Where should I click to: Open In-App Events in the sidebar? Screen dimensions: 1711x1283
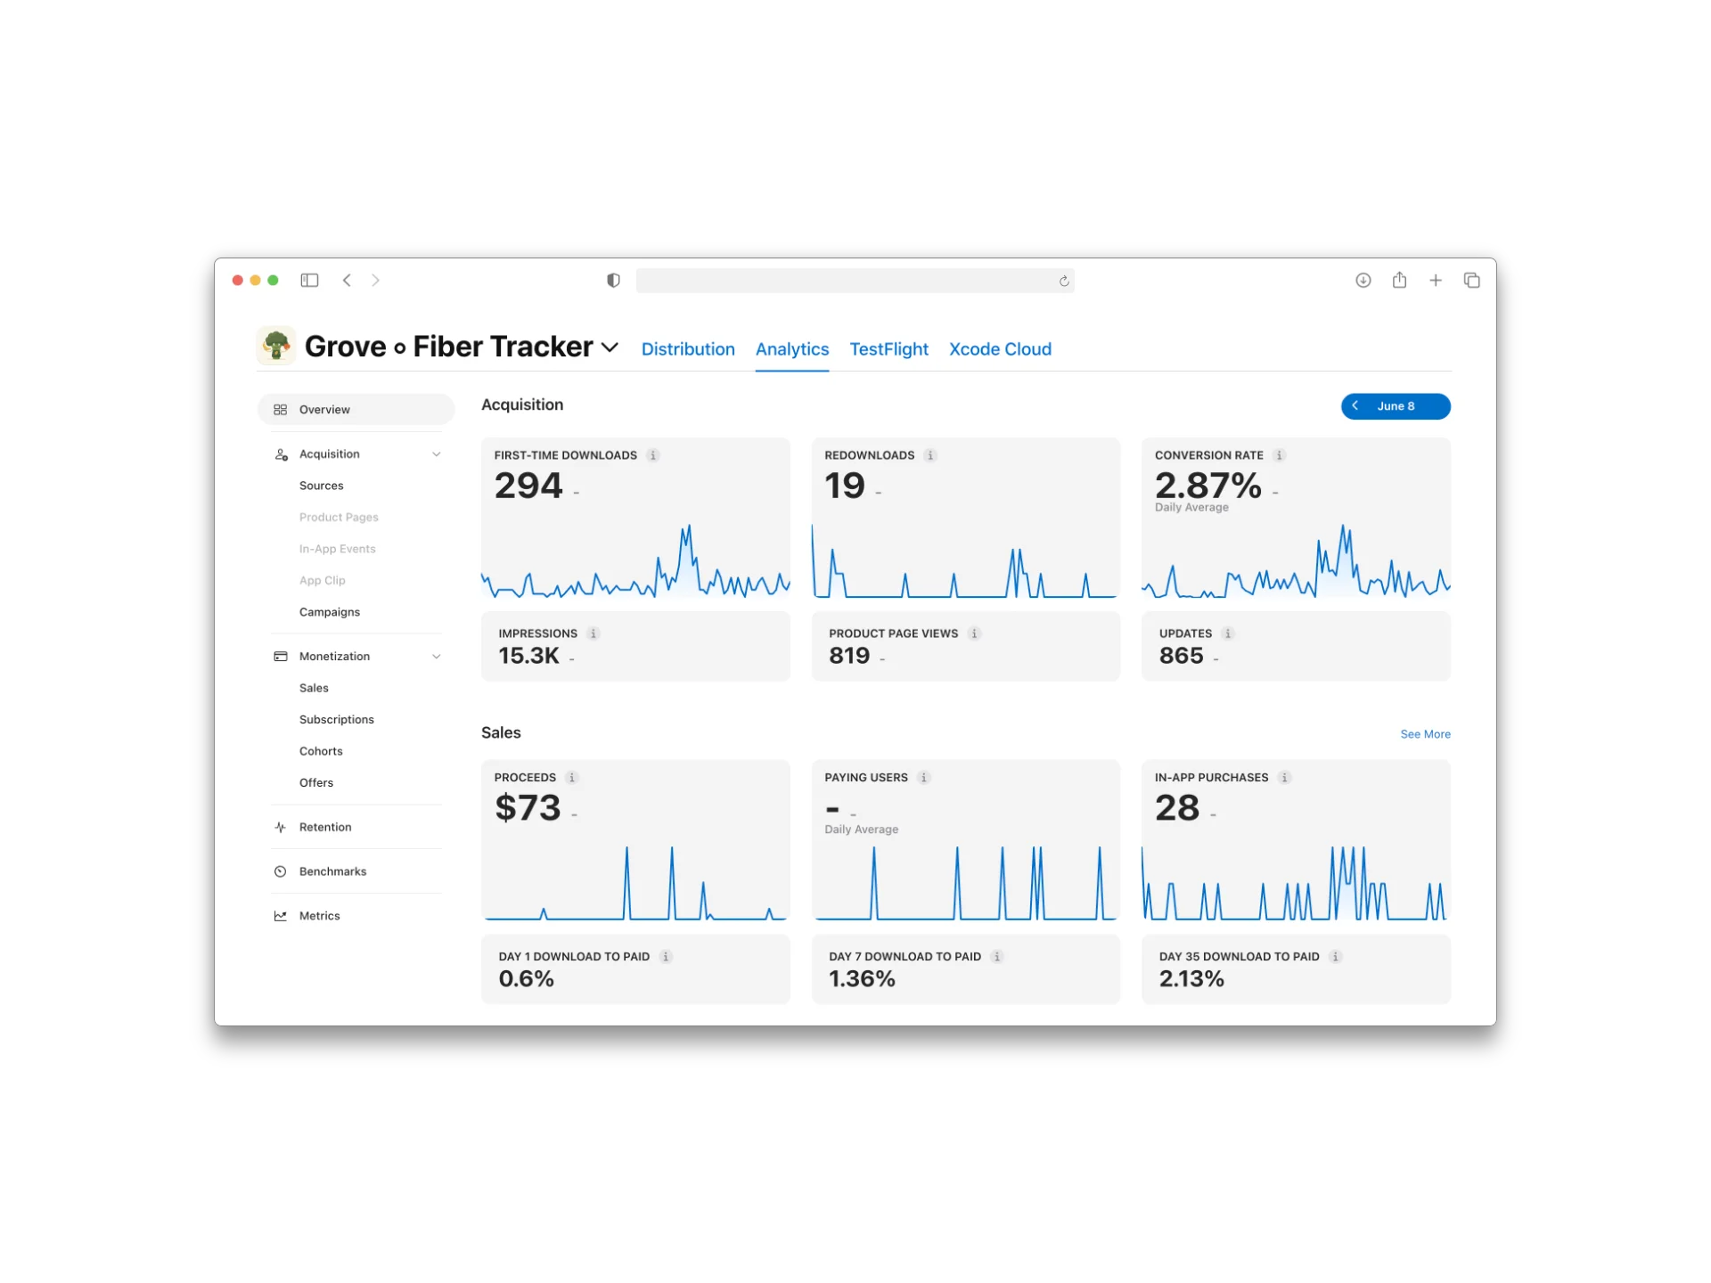pyautogui.click(x=338, y=549)
